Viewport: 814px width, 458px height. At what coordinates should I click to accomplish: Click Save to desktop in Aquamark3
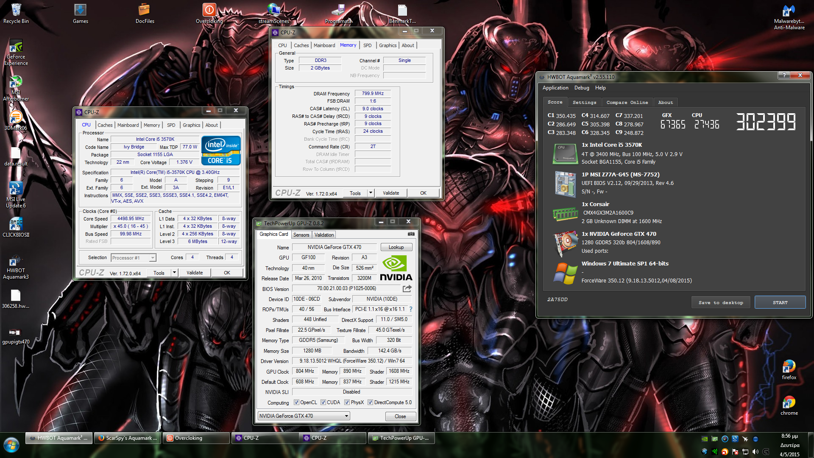721,302
